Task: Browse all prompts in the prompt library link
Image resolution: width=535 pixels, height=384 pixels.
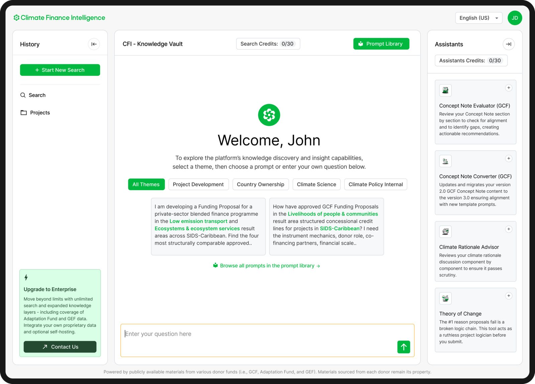Action: click(267, 265)
